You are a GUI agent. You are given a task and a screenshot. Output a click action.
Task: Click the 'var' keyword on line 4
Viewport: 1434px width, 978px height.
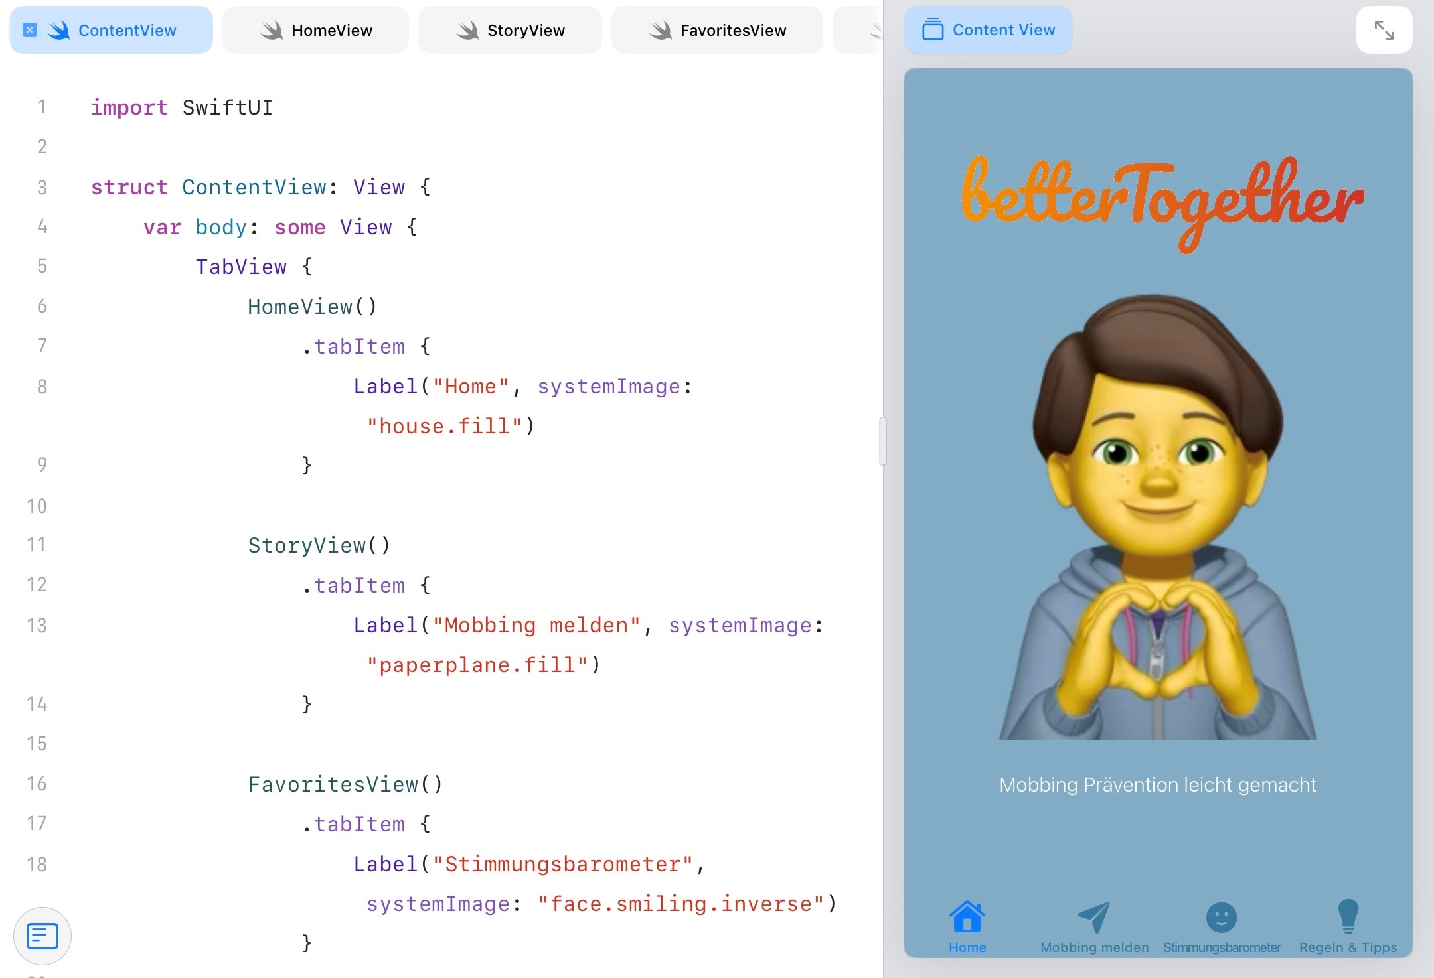click(x=162, y=227)
